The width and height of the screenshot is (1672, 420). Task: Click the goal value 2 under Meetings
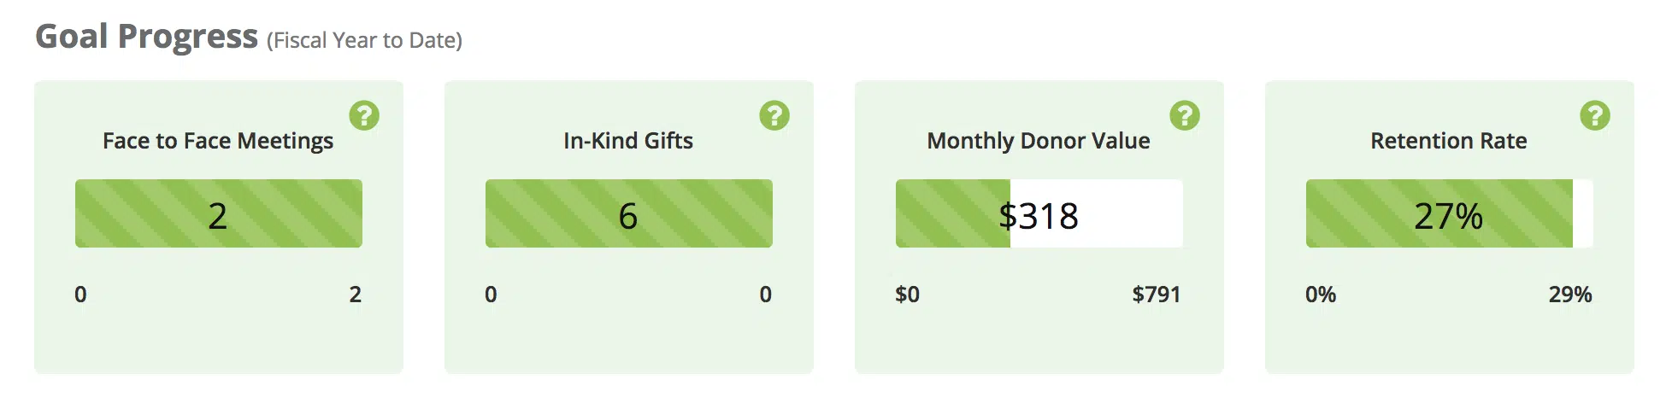pos(355,295)
